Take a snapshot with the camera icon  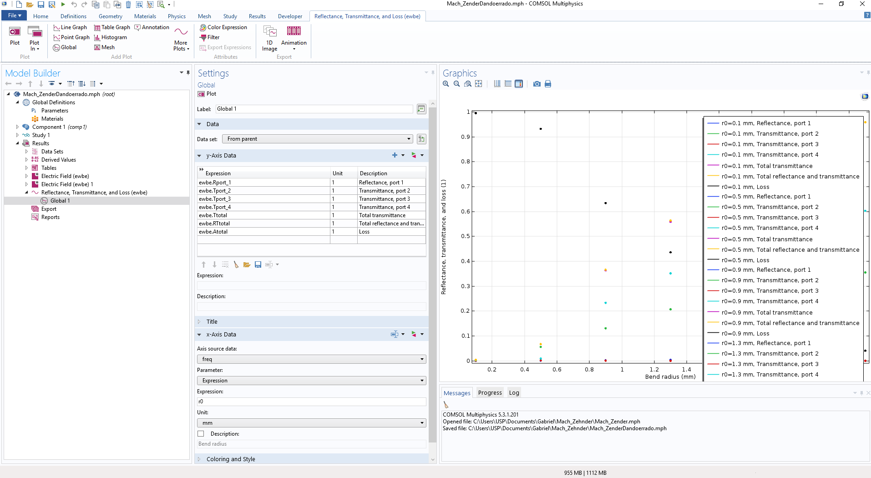537,84
